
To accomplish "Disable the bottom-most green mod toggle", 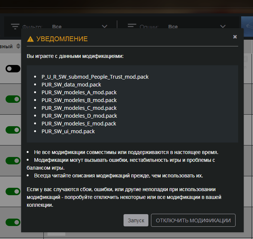I will [x=13, y=222].
